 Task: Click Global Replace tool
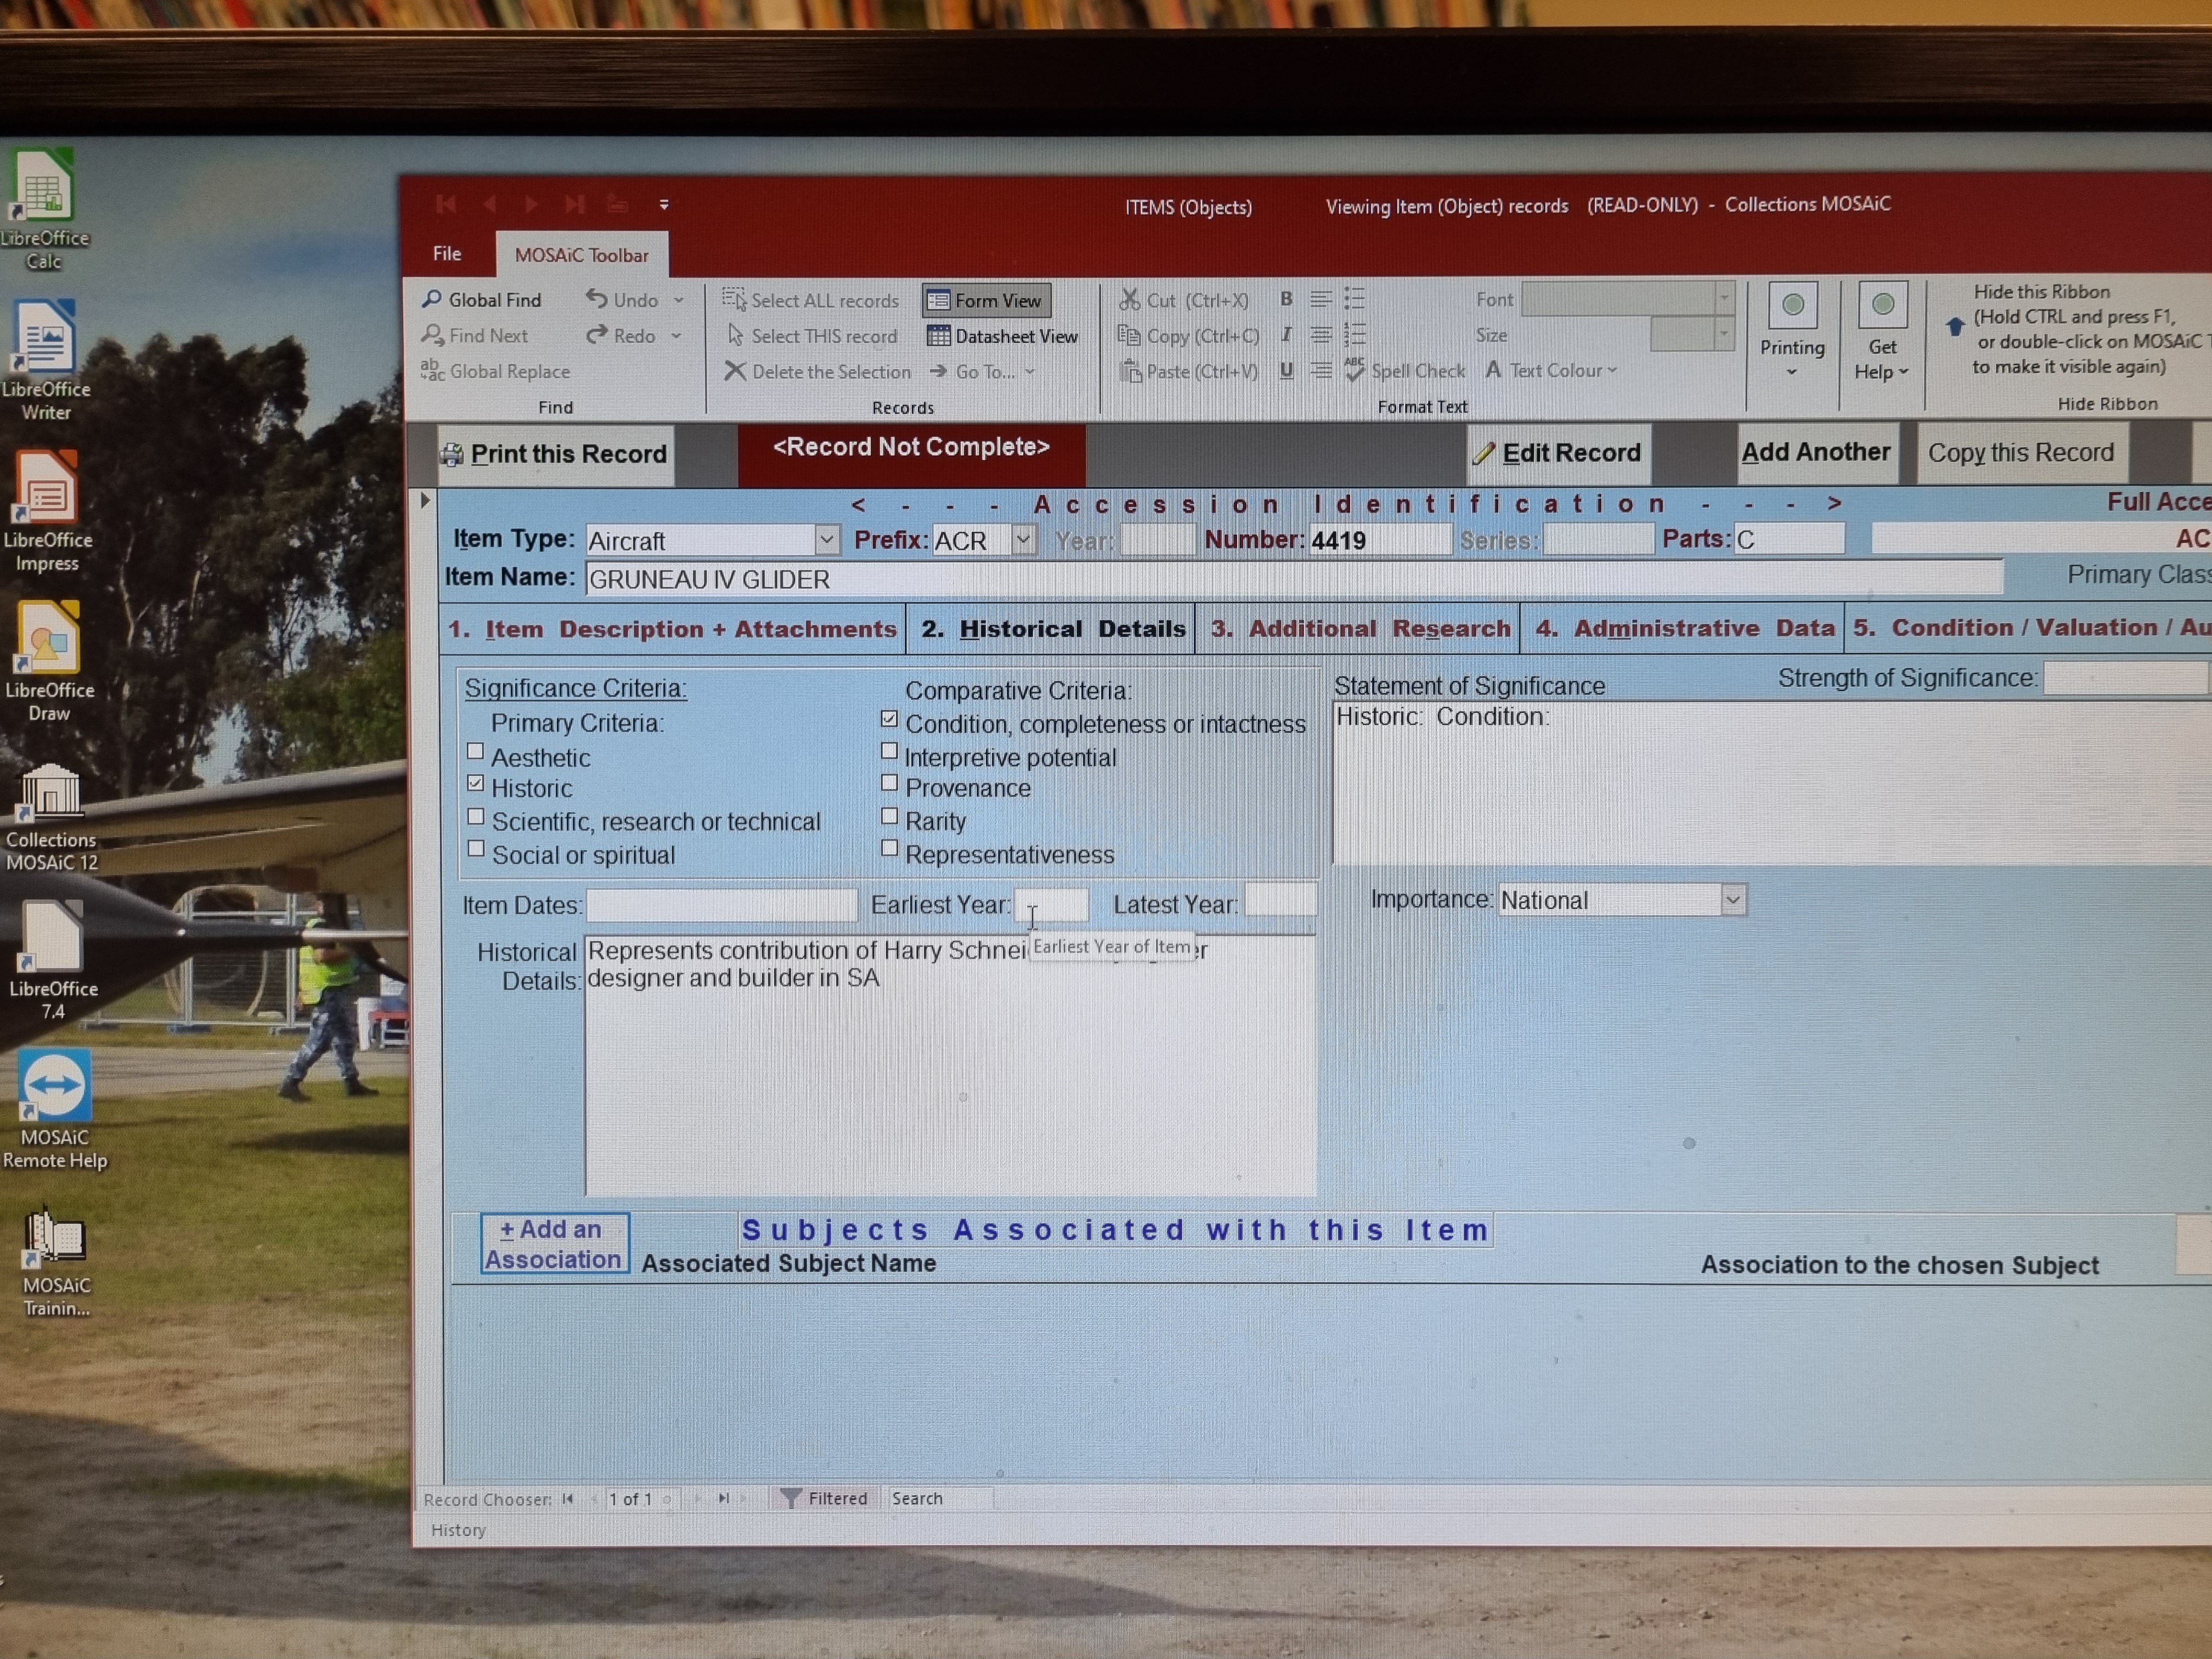coord(496,371)
